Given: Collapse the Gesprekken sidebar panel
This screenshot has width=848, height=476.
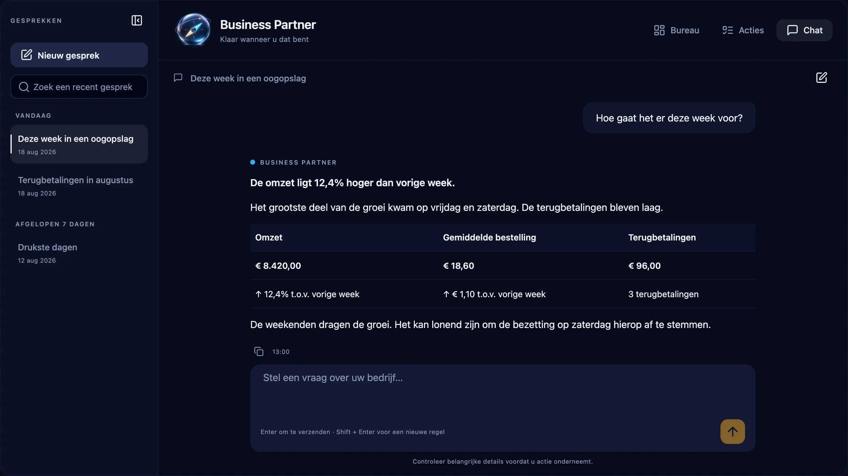Looking at the screenshot, I should click(x=137, y=20).
